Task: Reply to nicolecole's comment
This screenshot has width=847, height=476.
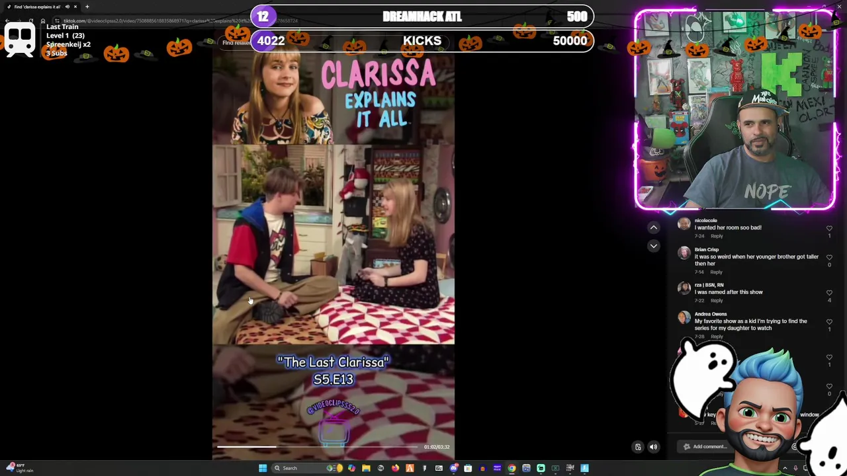Action: point(717,236)
